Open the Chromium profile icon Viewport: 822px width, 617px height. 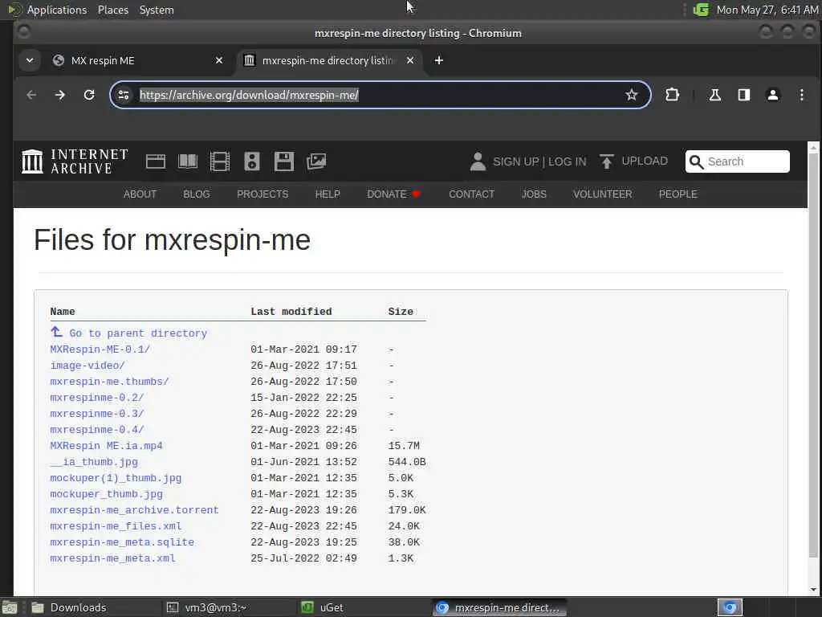[x=773, y=95]
